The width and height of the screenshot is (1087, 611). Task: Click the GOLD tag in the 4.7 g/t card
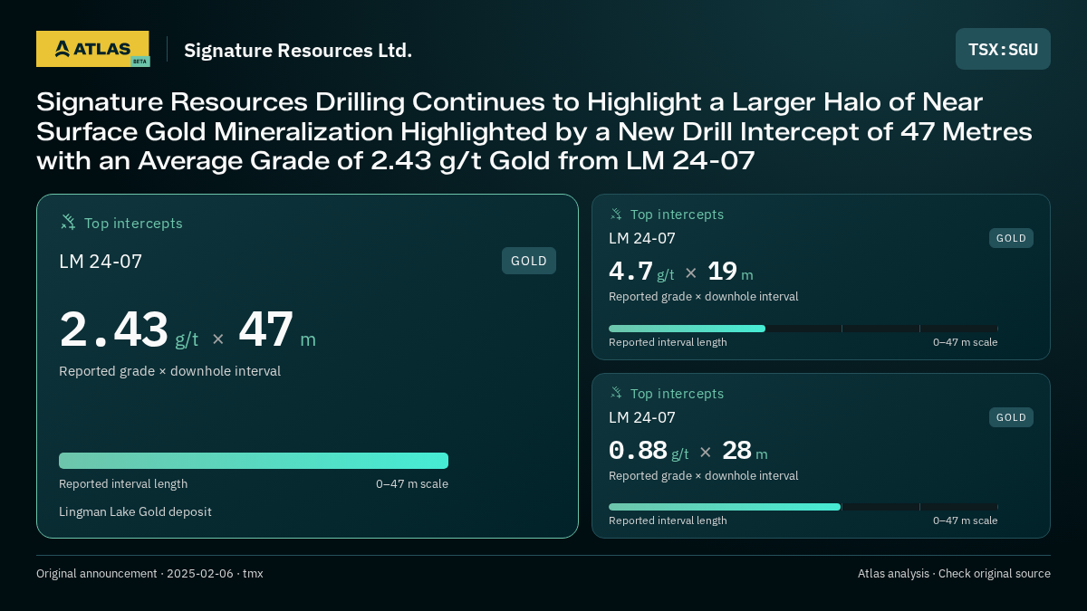tap(1011, 238)
